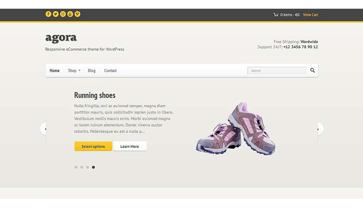Follow the View Cart link

[310, 15]
